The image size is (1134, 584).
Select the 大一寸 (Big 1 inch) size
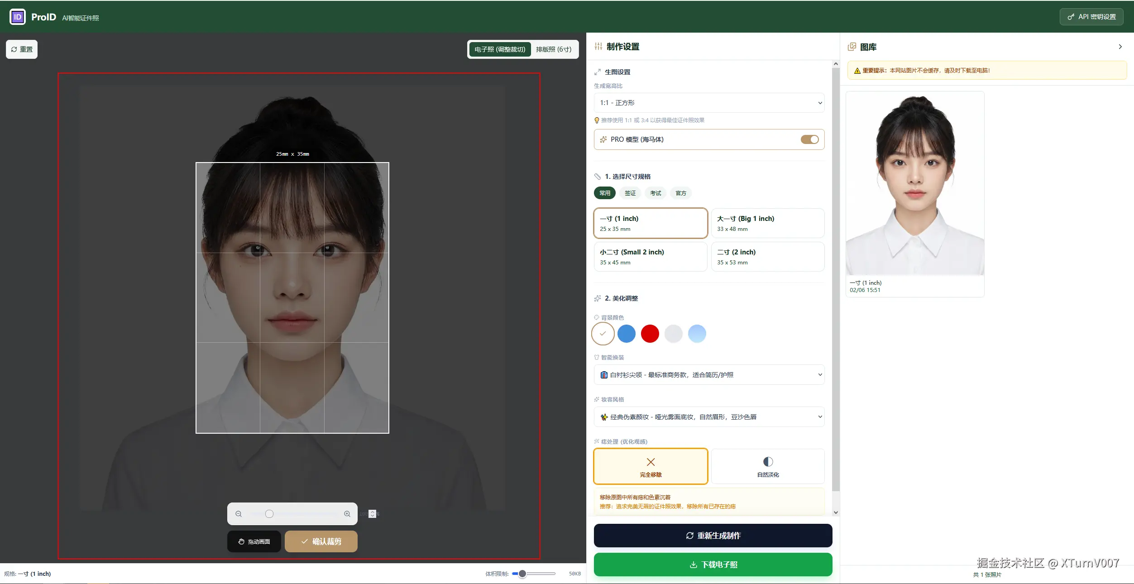coord(768,223)
